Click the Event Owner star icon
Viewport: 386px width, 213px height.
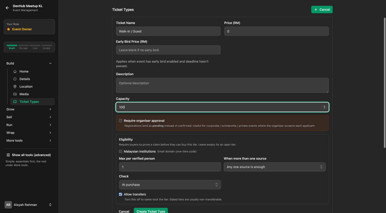tap(8, 29)
